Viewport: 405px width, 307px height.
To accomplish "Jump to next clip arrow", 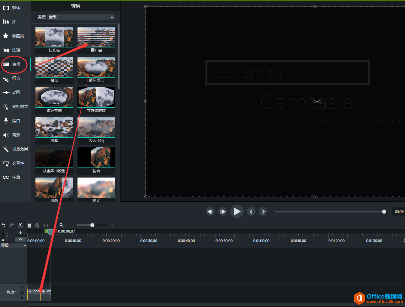I will click(263, 211).
